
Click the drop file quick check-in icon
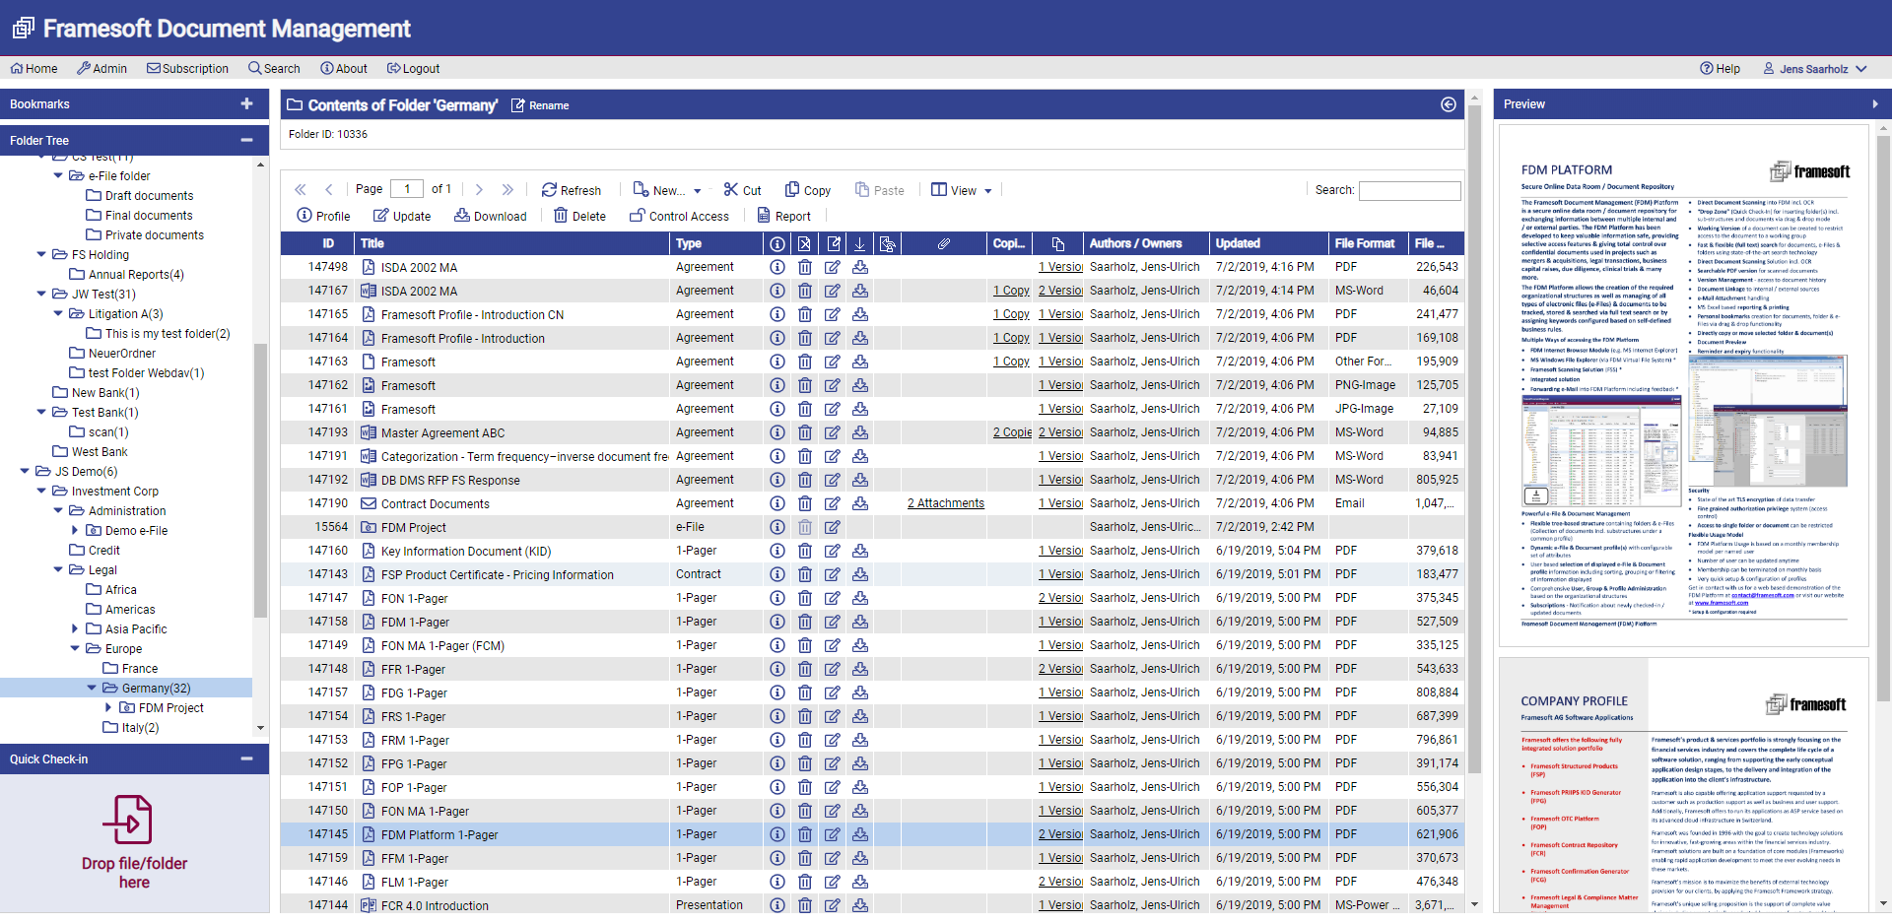tap(127, 820)
